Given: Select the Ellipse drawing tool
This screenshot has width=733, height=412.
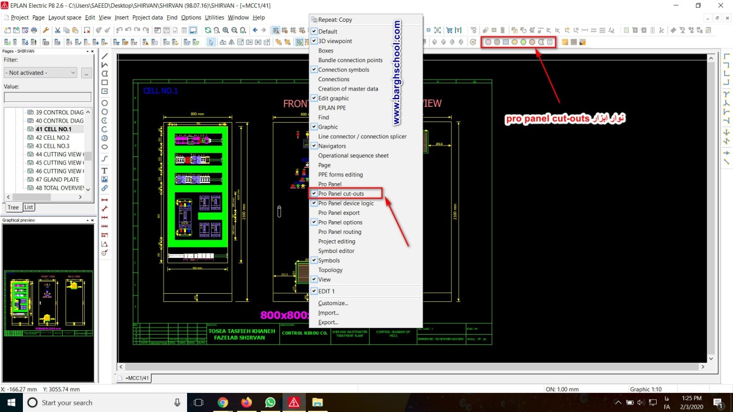Looking at the screenshot, I should [x=105, y=147].
